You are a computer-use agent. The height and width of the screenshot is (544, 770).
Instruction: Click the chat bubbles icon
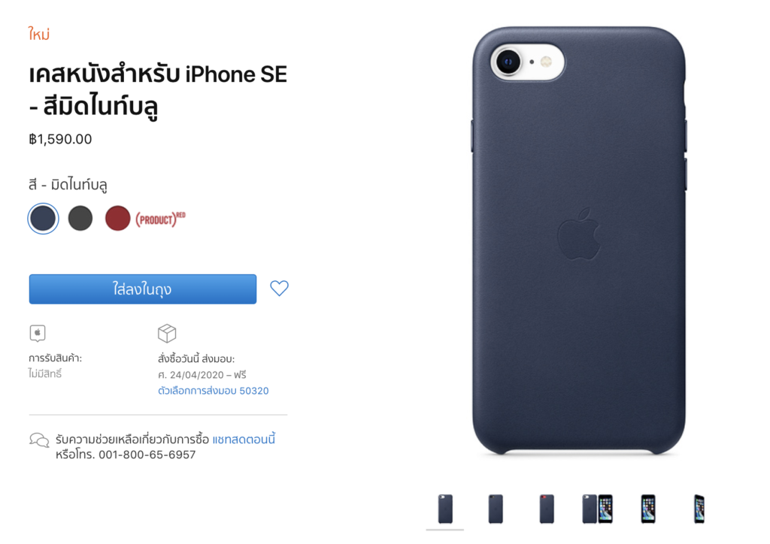pyautogui.click(x=39, y=440)
